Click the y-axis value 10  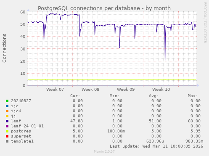[23, 74]
